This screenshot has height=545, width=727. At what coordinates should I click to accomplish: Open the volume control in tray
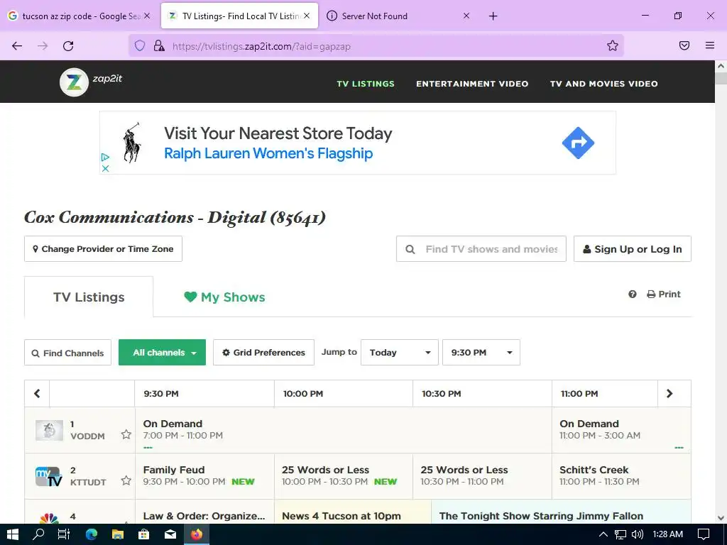tap(638, 534)
